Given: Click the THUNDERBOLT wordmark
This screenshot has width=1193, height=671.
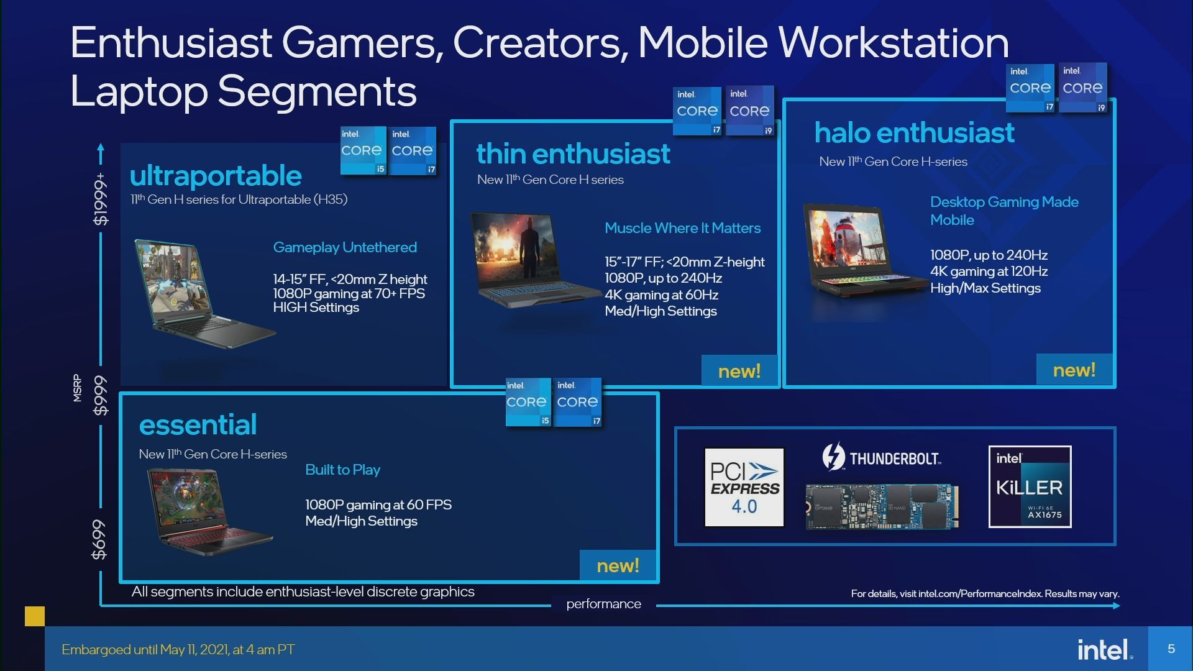Looking at the screenshot, I should click(895, 459).
